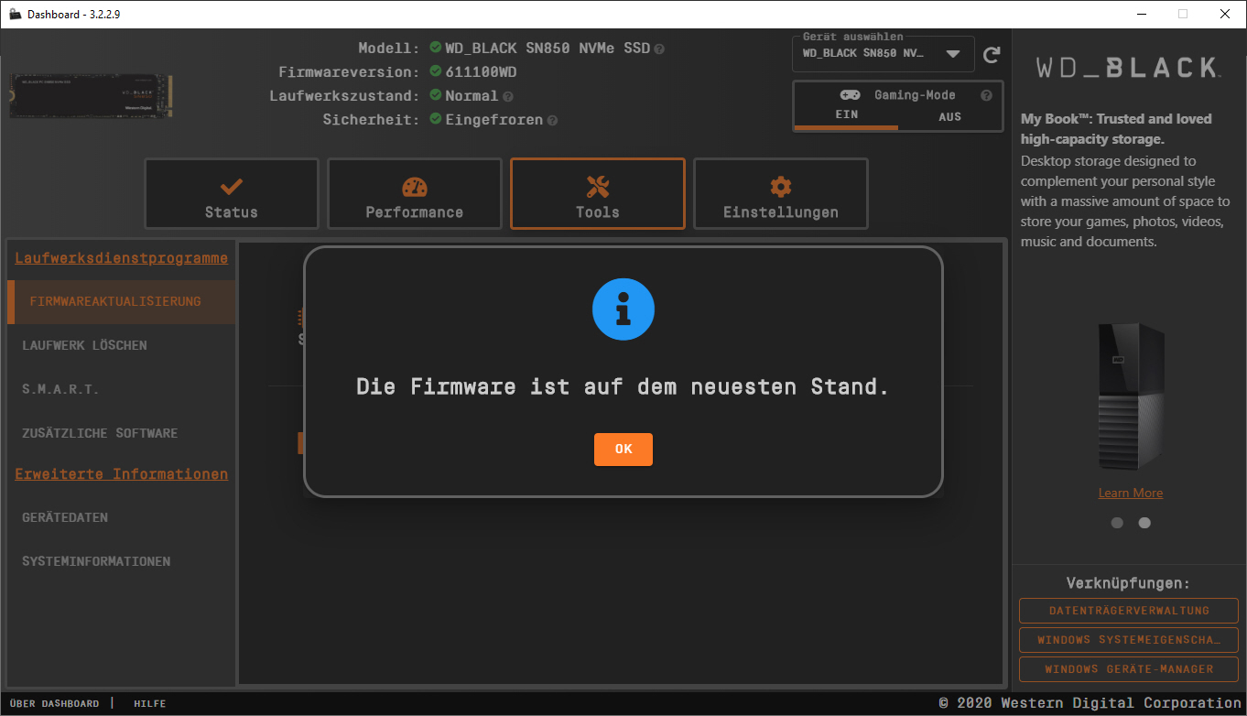The height and width of the screenshot is (716, 1247).
Task: Open the Tools tab
Action: [598, 194]
